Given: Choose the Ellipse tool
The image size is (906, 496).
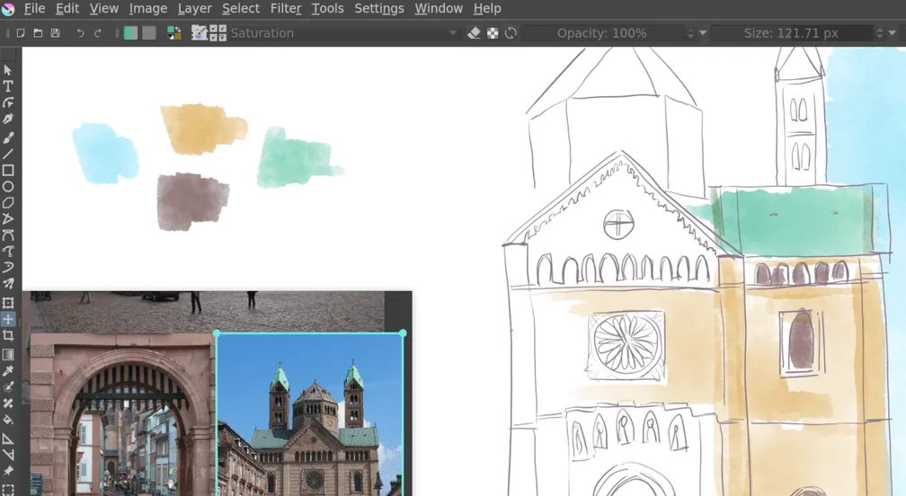Looking at the screenshot, I should [x=8, y=187].
